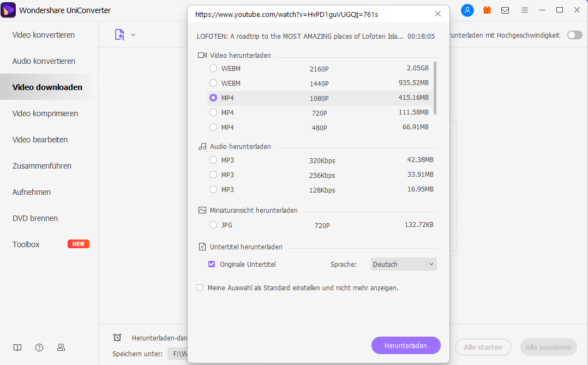Image resolution: width=588 pixels, height=365 pixels.
Task: Open the user guide book icon
Action: click(x=18, y=348)
